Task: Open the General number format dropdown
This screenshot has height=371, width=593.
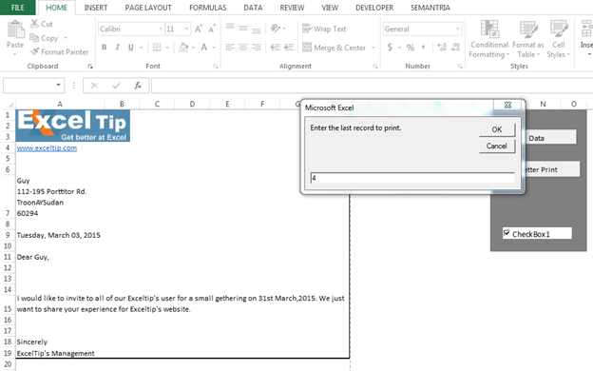Action: tap(458, 29)
